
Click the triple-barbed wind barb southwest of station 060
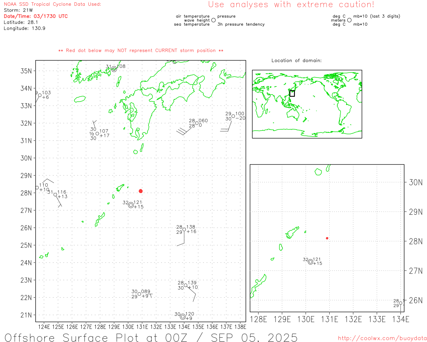pos(184,131)
